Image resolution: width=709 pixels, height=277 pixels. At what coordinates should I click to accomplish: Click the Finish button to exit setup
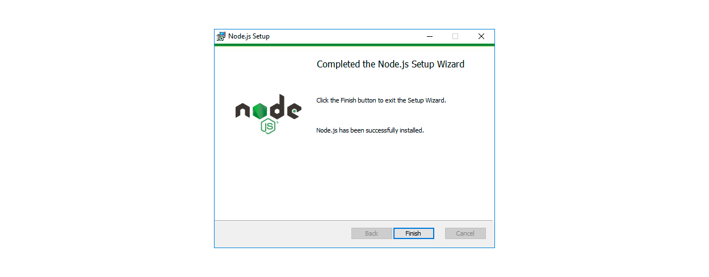click(x=413, y=233)
